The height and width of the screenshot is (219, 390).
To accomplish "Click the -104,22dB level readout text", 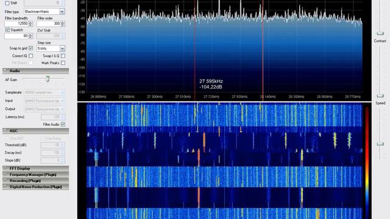I will (211, 87).
